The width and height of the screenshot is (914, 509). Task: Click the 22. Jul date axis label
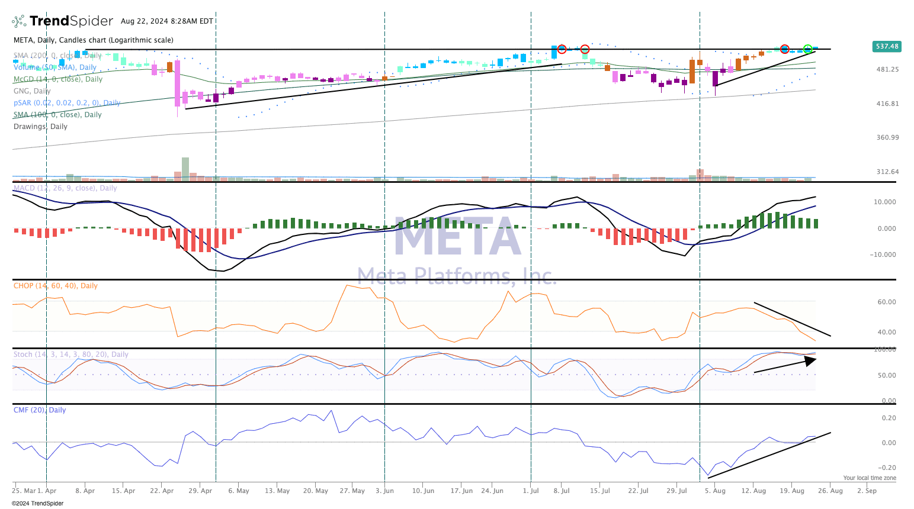point(639,491)
